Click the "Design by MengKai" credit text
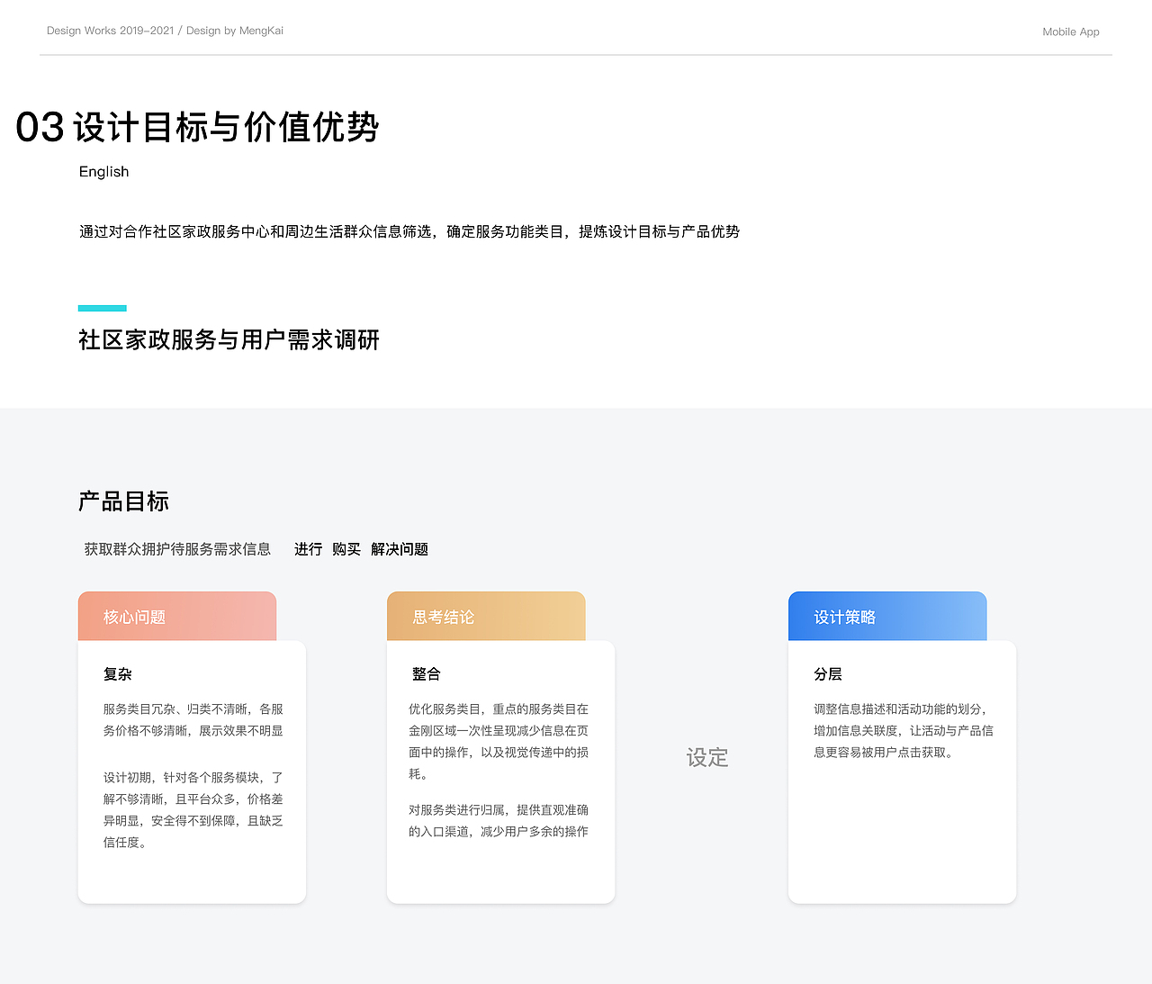This screenshot has height=984, width=1152. point(236,30)
